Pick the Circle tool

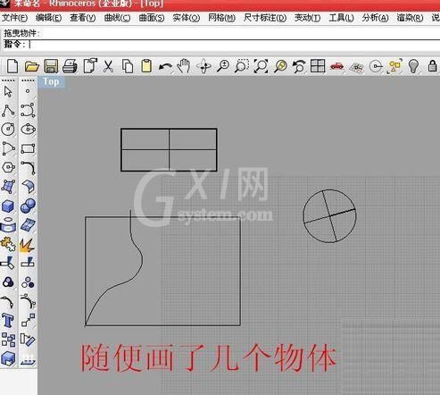click(8, 130)
